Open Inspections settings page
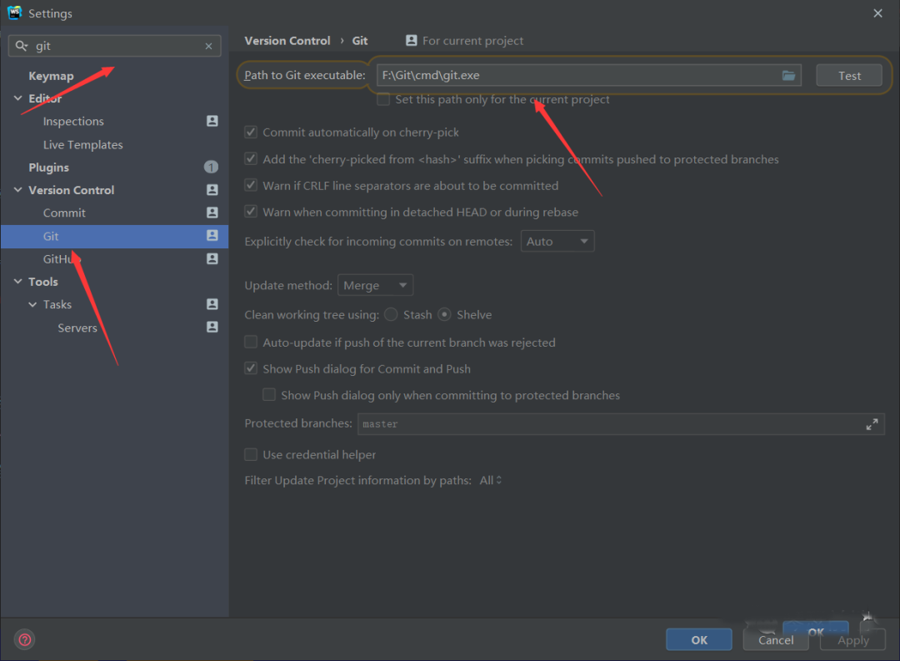 [x=73, y=121]
